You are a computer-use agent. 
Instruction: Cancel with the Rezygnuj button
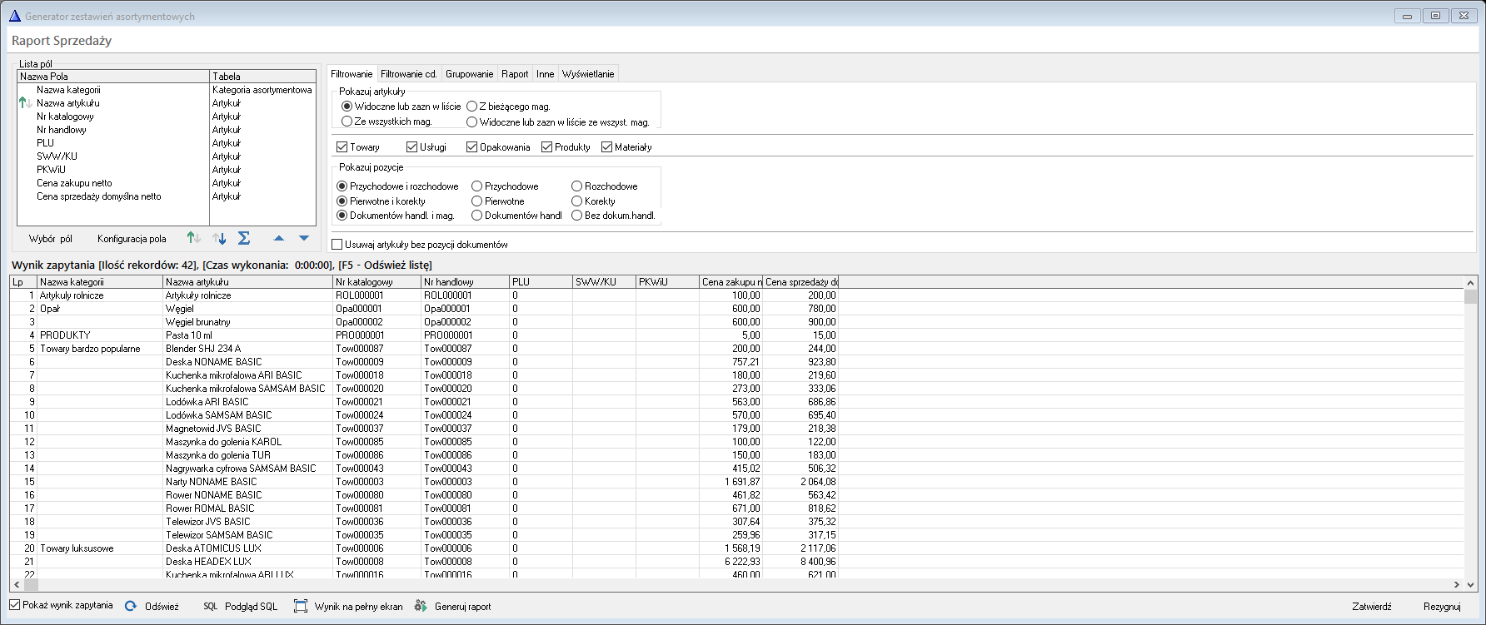(x=1442, y=607)
